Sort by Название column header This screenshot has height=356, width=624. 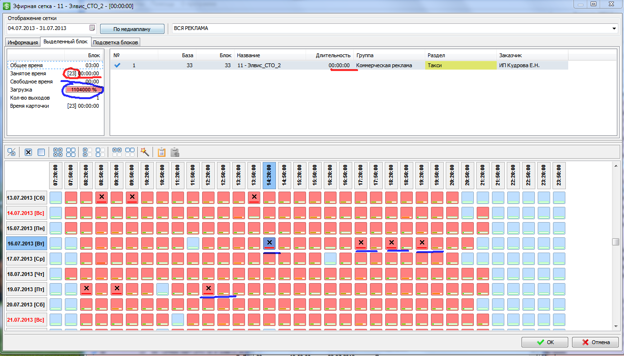pyautogui.click(x=270, y=55)
